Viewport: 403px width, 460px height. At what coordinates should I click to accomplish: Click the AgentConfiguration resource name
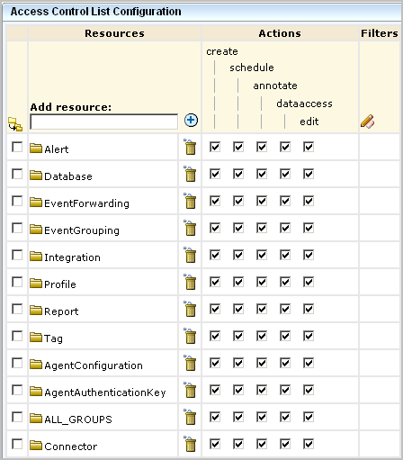click(x=94, y=365)
